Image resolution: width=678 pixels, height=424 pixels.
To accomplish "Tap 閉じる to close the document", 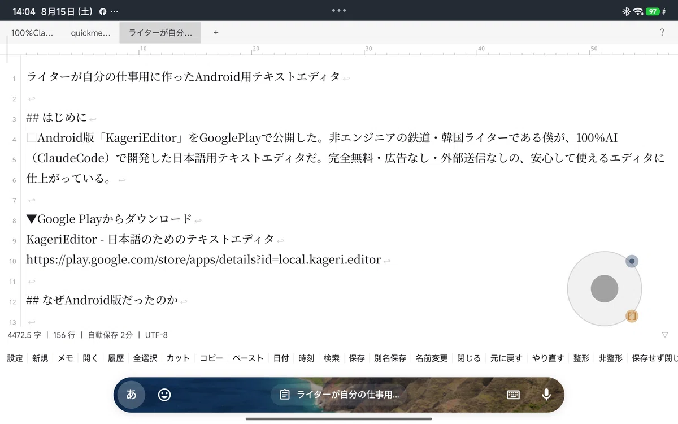I will pyautogui.click(x=469, y=358).
